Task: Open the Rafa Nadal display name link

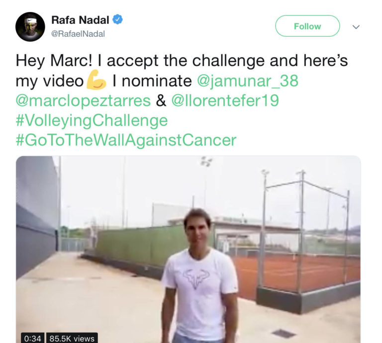Action: point(81,20)
